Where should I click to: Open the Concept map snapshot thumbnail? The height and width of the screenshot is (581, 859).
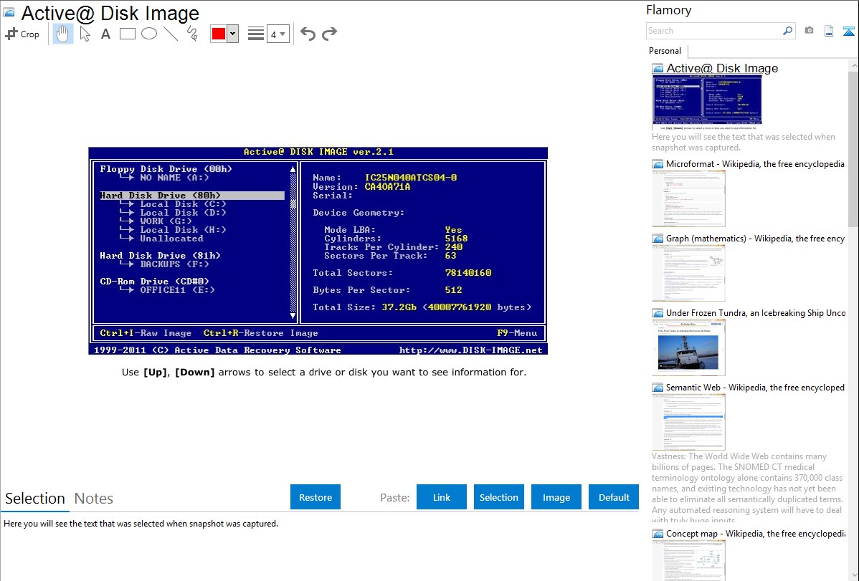[x=688, y=560]
